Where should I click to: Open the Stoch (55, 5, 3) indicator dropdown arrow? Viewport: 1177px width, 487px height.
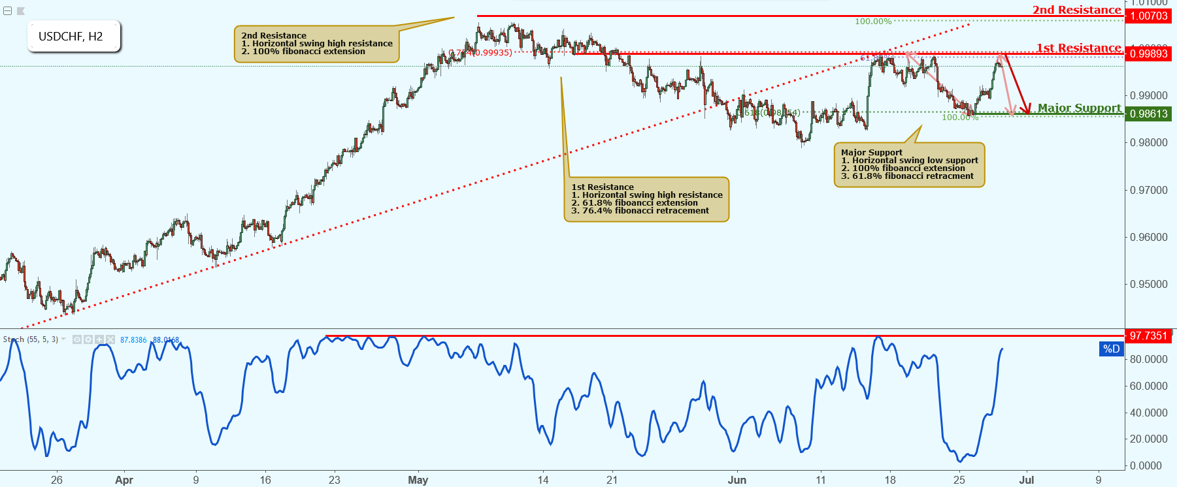pos(63,339)
